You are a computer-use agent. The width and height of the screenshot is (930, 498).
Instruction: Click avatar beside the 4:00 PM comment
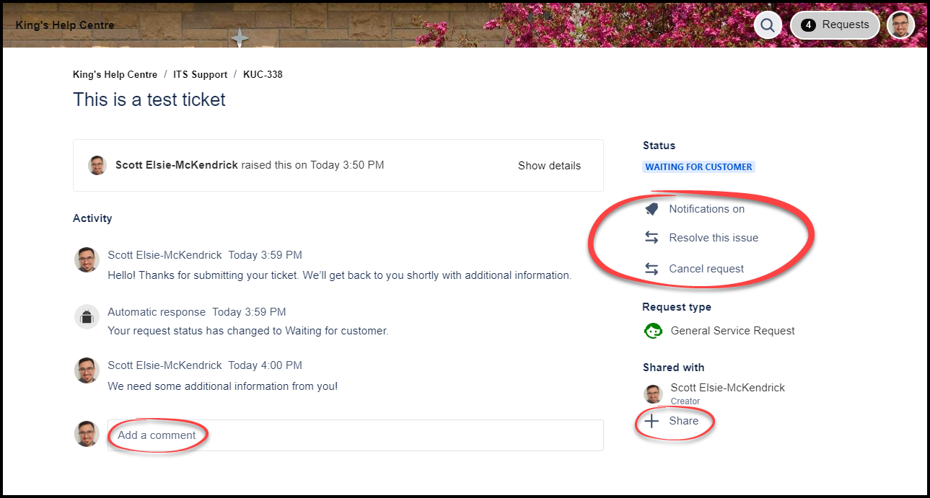click(87, 370)
